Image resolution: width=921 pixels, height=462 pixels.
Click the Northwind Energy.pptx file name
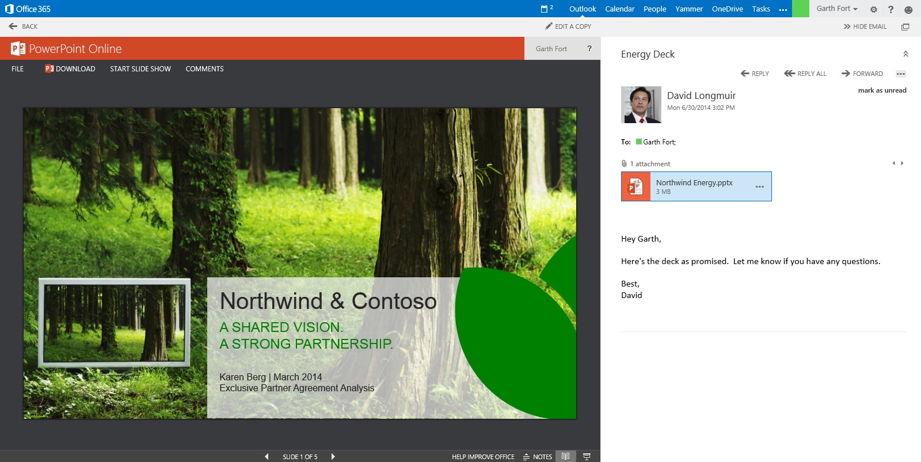click(694, 182)
